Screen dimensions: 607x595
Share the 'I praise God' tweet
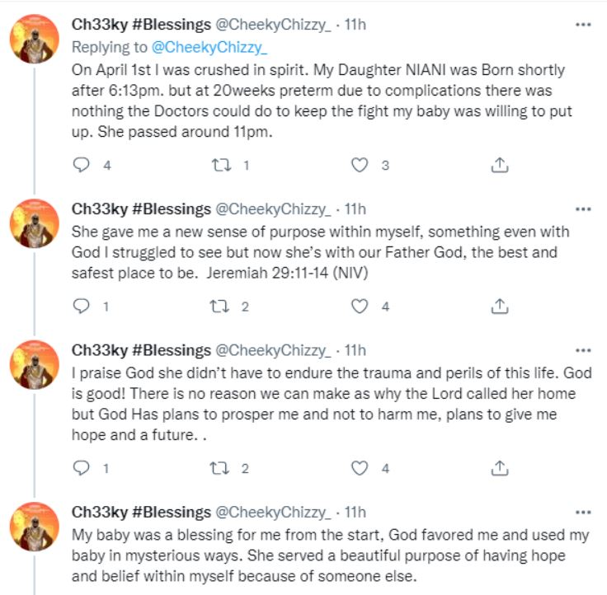click(x=499, y=467)
